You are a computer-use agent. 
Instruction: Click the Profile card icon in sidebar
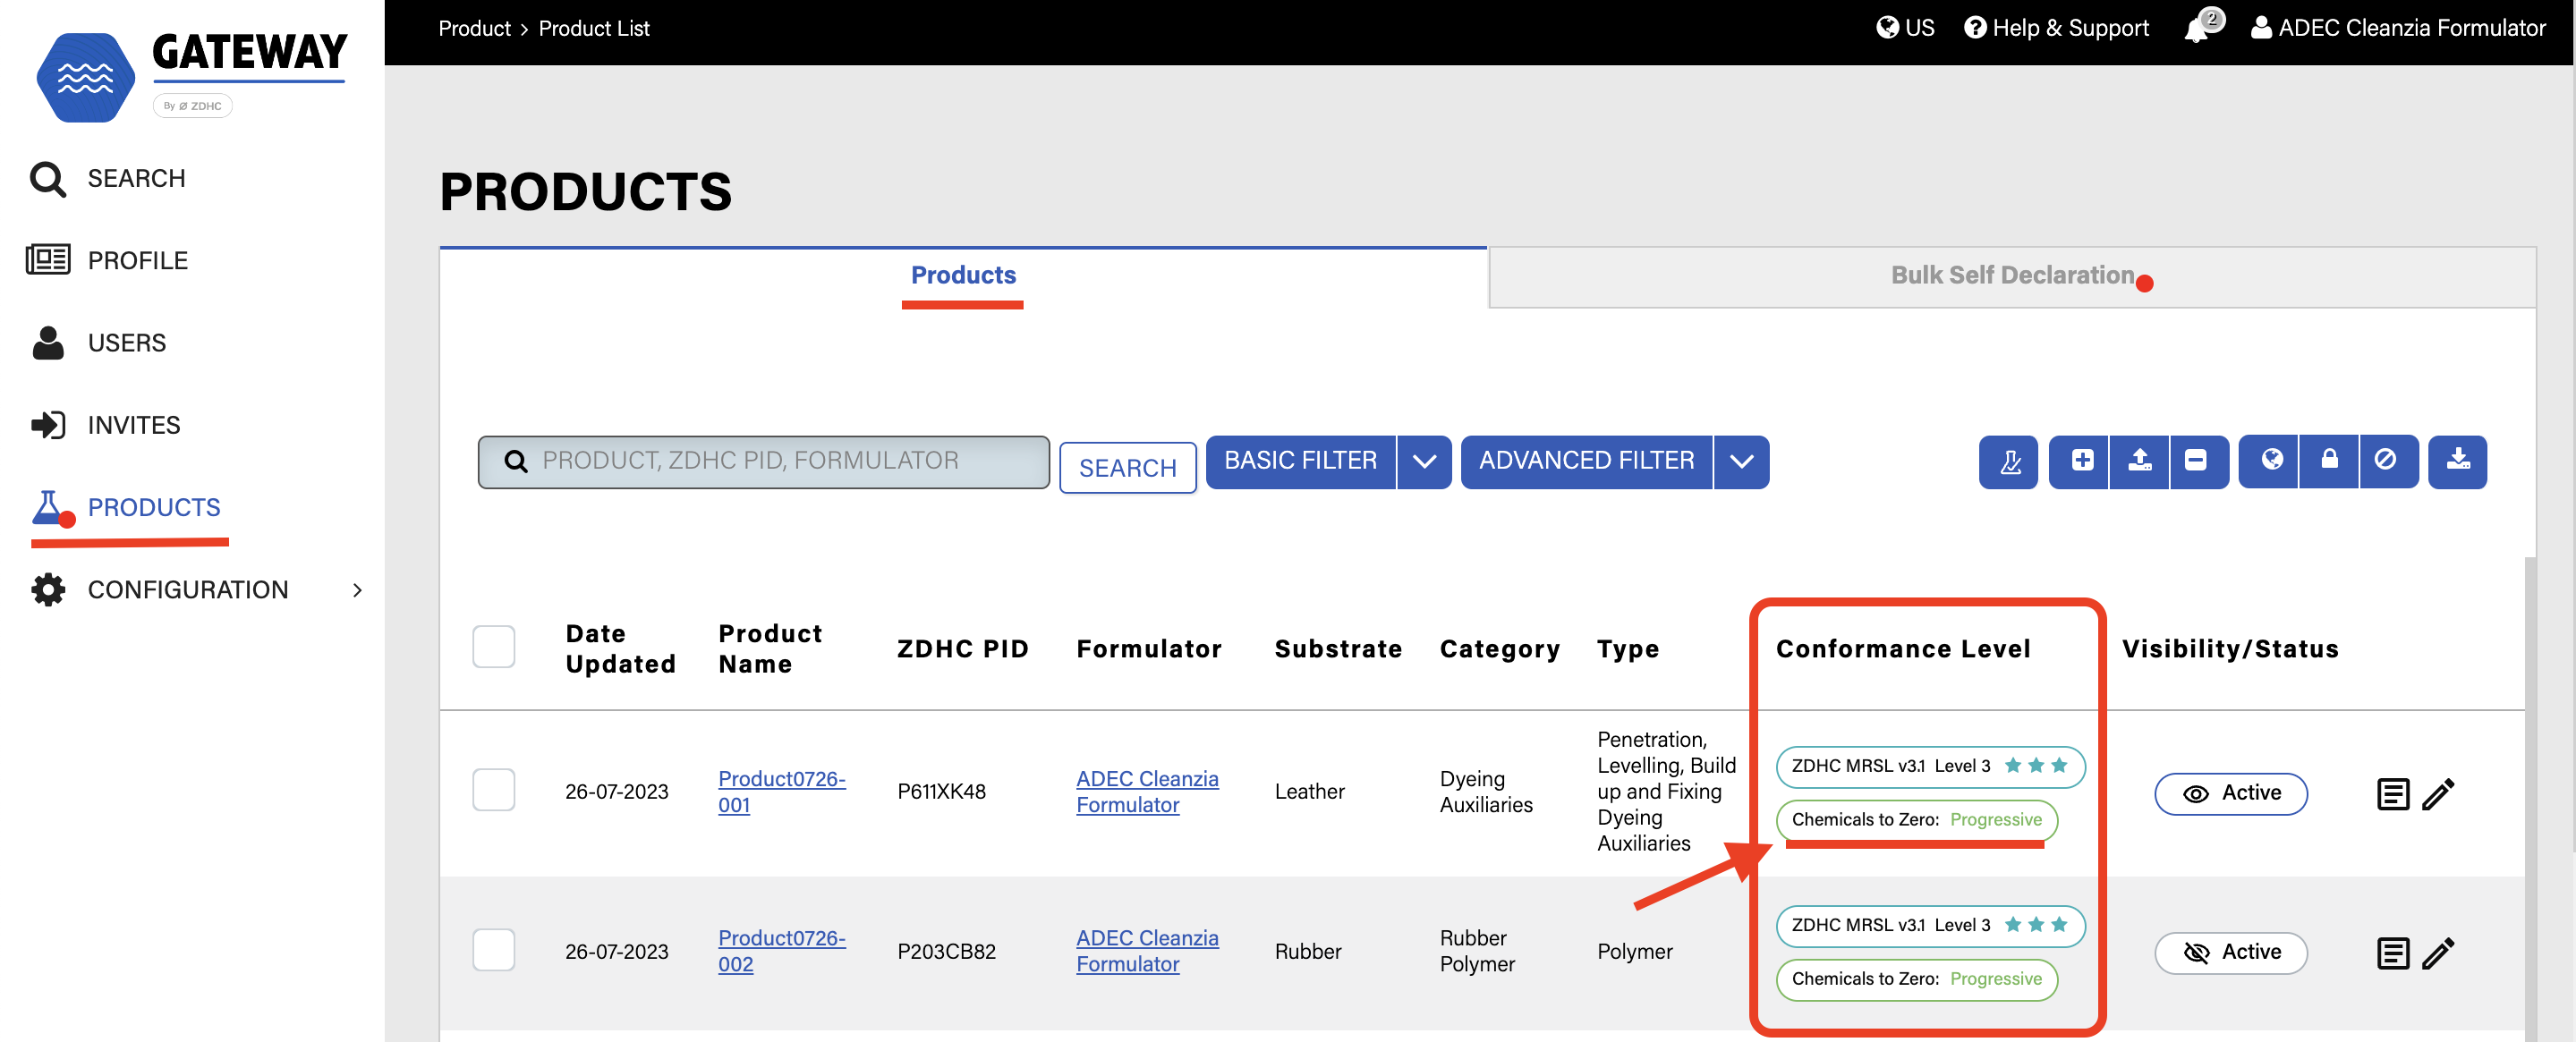47,260
